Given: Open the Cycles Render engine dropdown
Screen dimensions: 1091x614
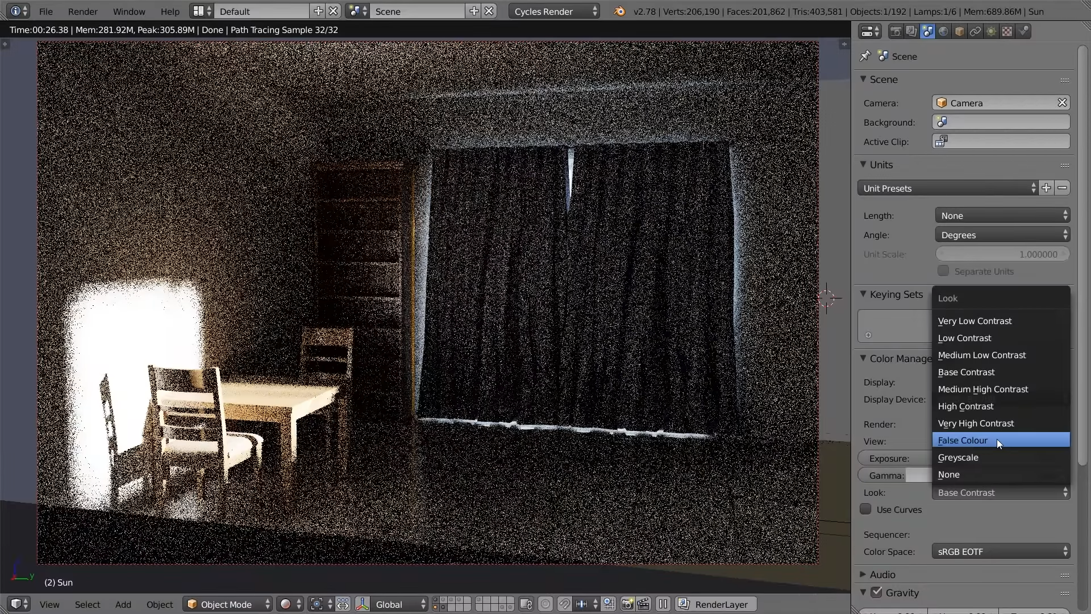Looking at the screenshot, I should (554, 11).
